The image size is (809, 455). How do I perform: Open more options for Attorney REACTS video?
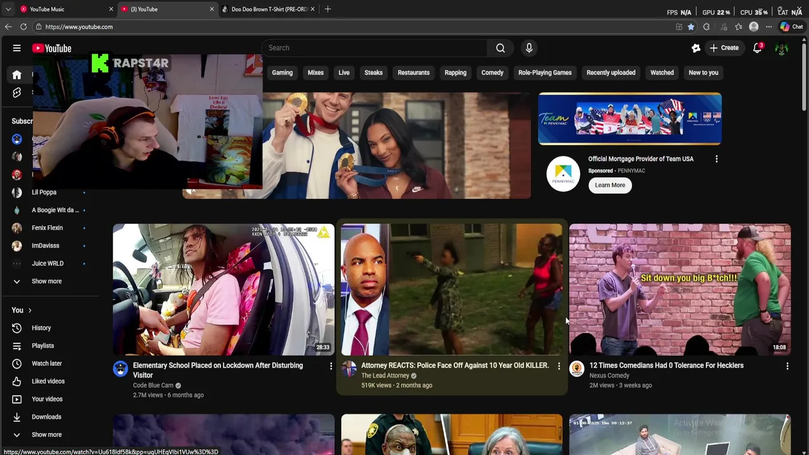pos(559,366)
